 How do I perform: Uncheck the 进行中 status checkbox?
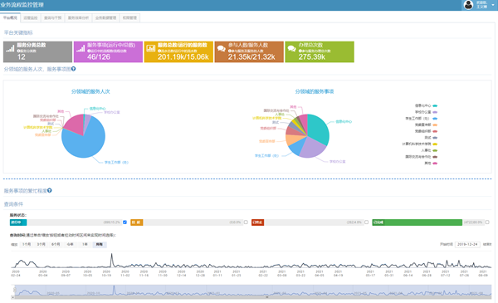pos(124,222)
